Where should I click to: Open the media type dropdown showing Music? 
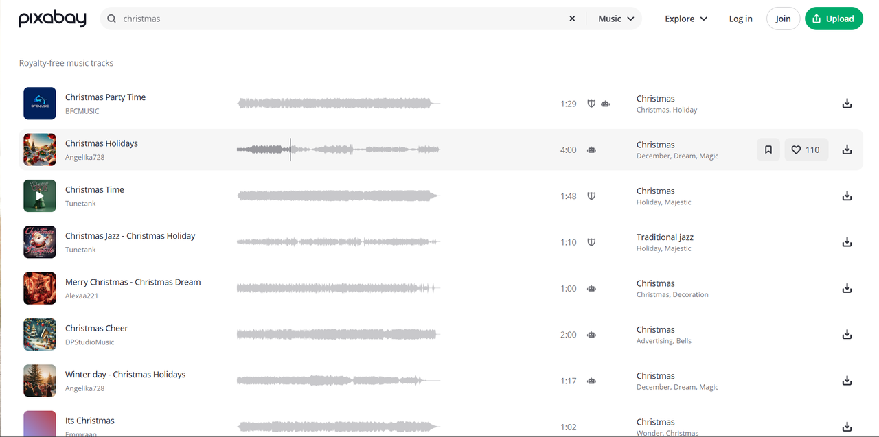coord(614,19)
